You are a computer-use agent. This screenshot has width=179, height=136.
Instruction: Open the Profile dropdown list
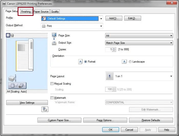[x=101, y=19]
